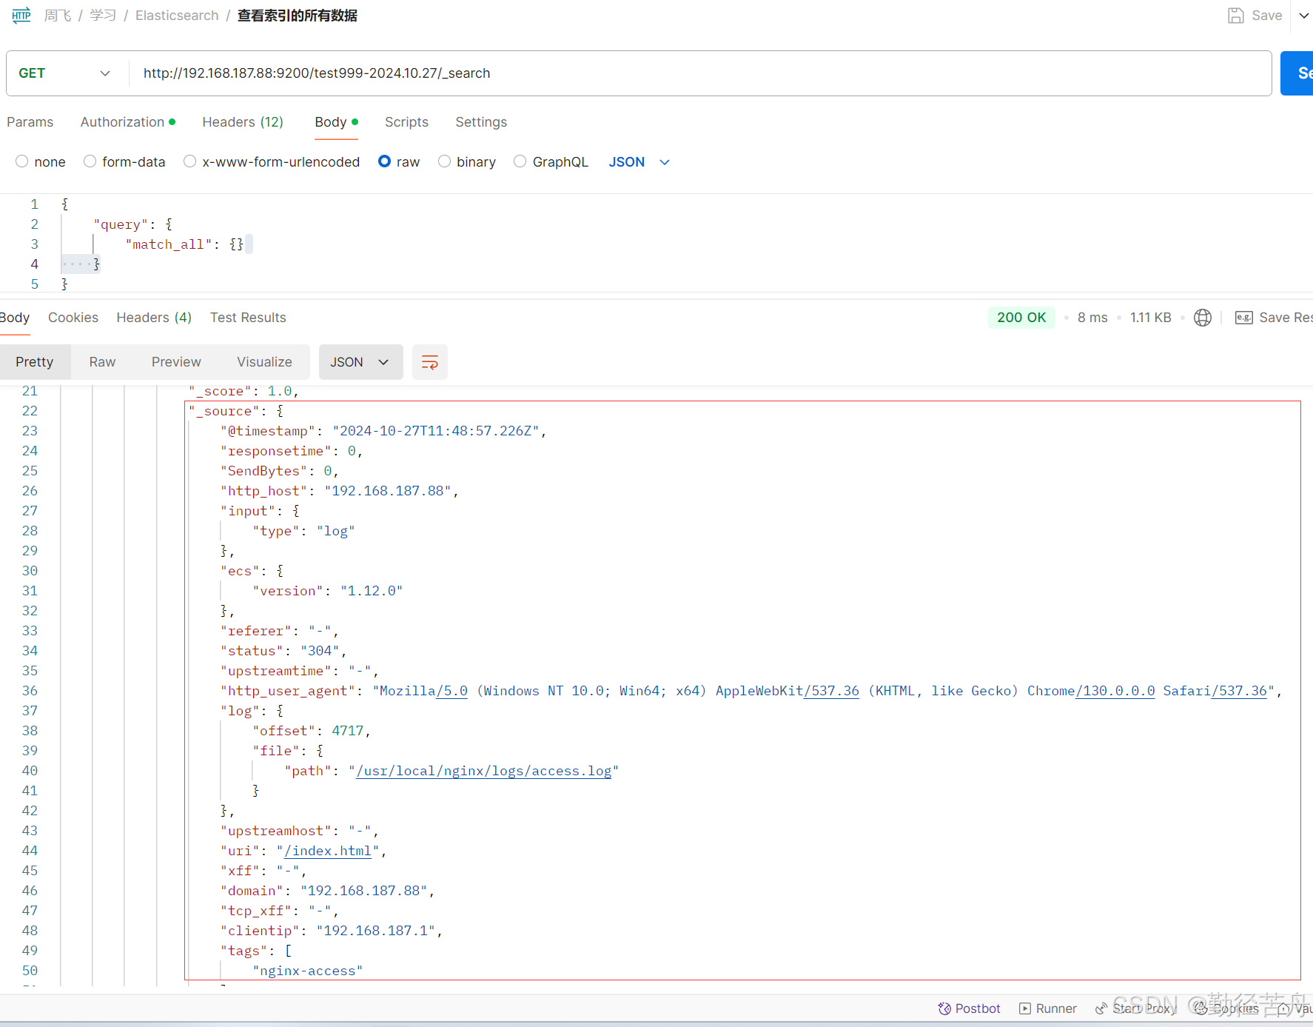Switch to the Params tab

[x=30, y=122]
